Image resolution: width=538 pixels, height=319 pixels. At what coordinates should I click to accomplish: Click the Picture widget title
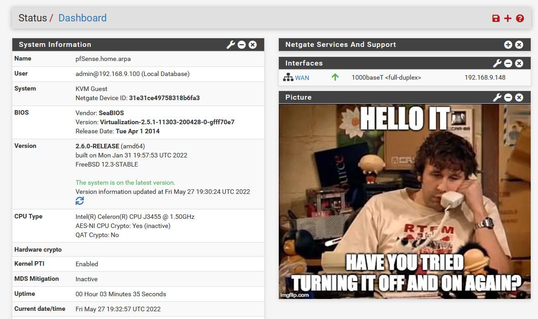tap(298, 97)
